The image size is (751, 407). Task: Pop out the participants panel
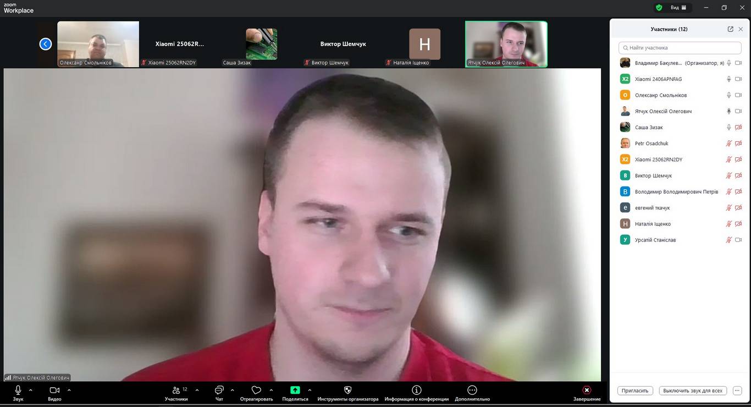pyautogui.click(x=730, y=29)
